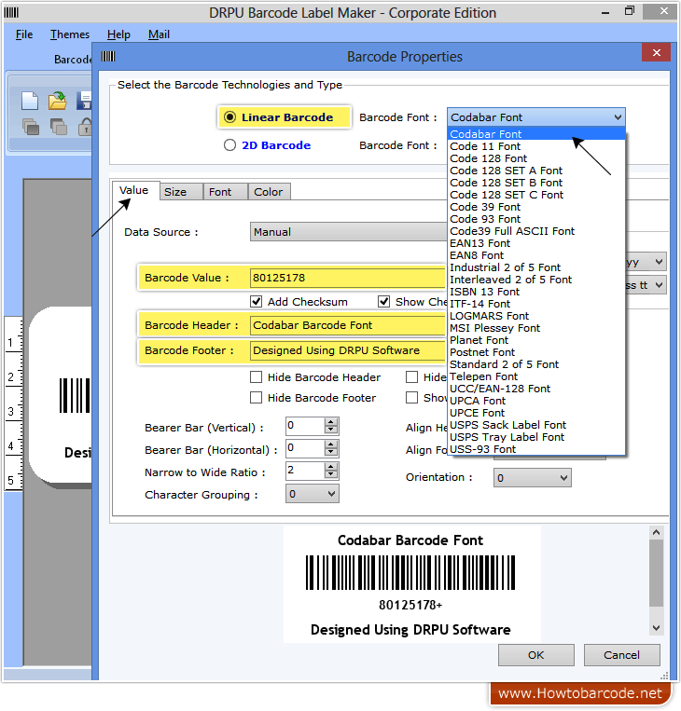
Task: Open the Themes menu
Action: pyautogui.click(x=70, y=34)
